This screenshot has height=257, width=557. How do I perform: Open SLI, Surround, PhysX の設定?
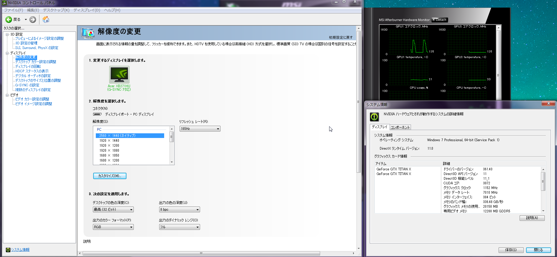tap(37, 48)
